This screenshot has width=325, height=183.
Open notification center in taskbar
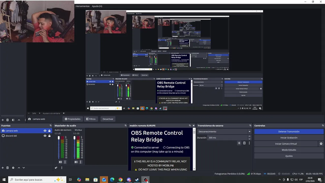coord(319,180)
